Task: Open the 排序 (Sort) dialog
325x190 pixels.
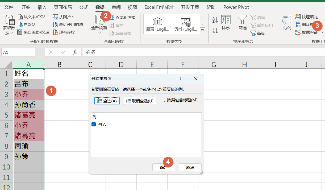Action: coord(226,23)
